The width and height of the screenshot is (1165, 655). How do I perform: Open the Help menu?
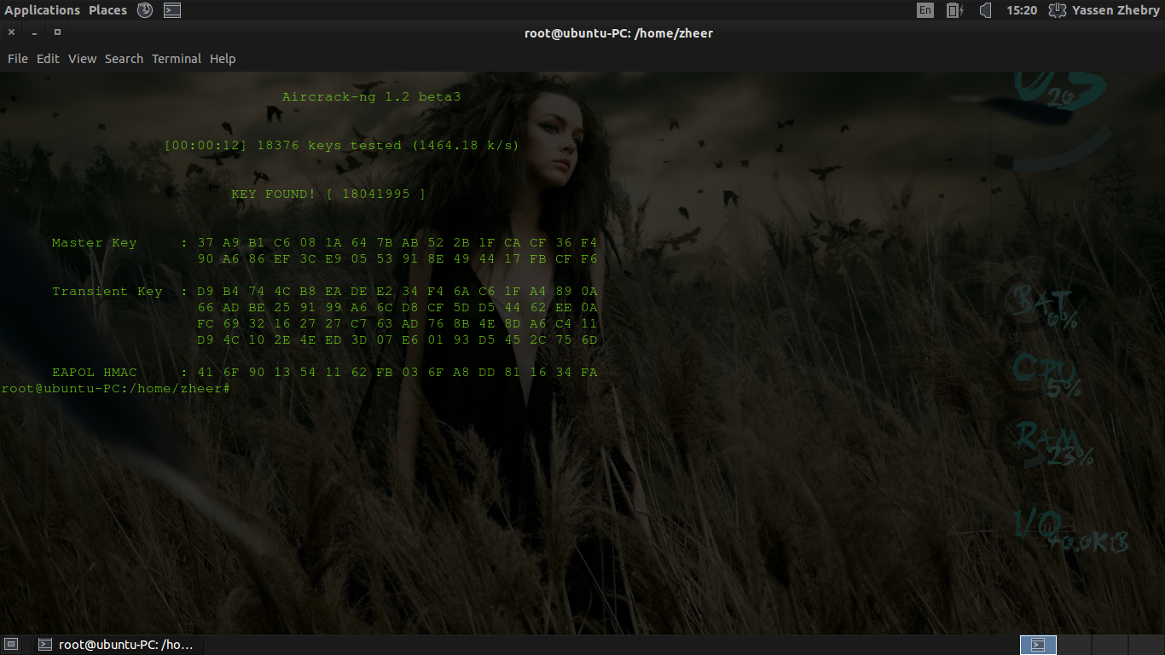223,59
